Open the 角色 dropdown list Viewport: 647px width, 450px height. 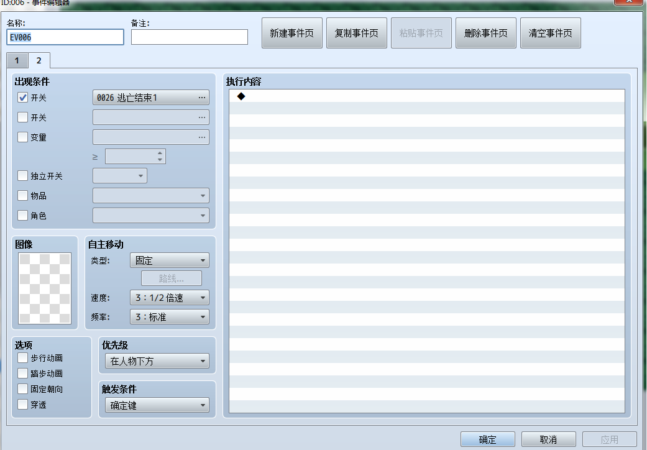[151, 215]
